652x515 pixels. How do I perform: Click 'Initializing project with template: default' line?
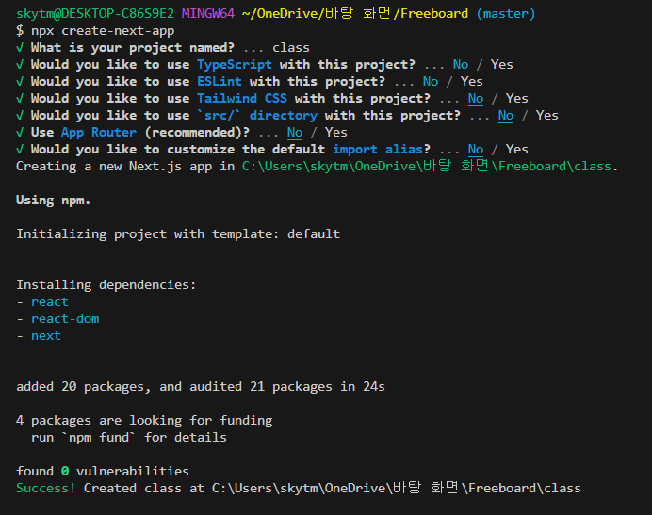click(178, 234)
